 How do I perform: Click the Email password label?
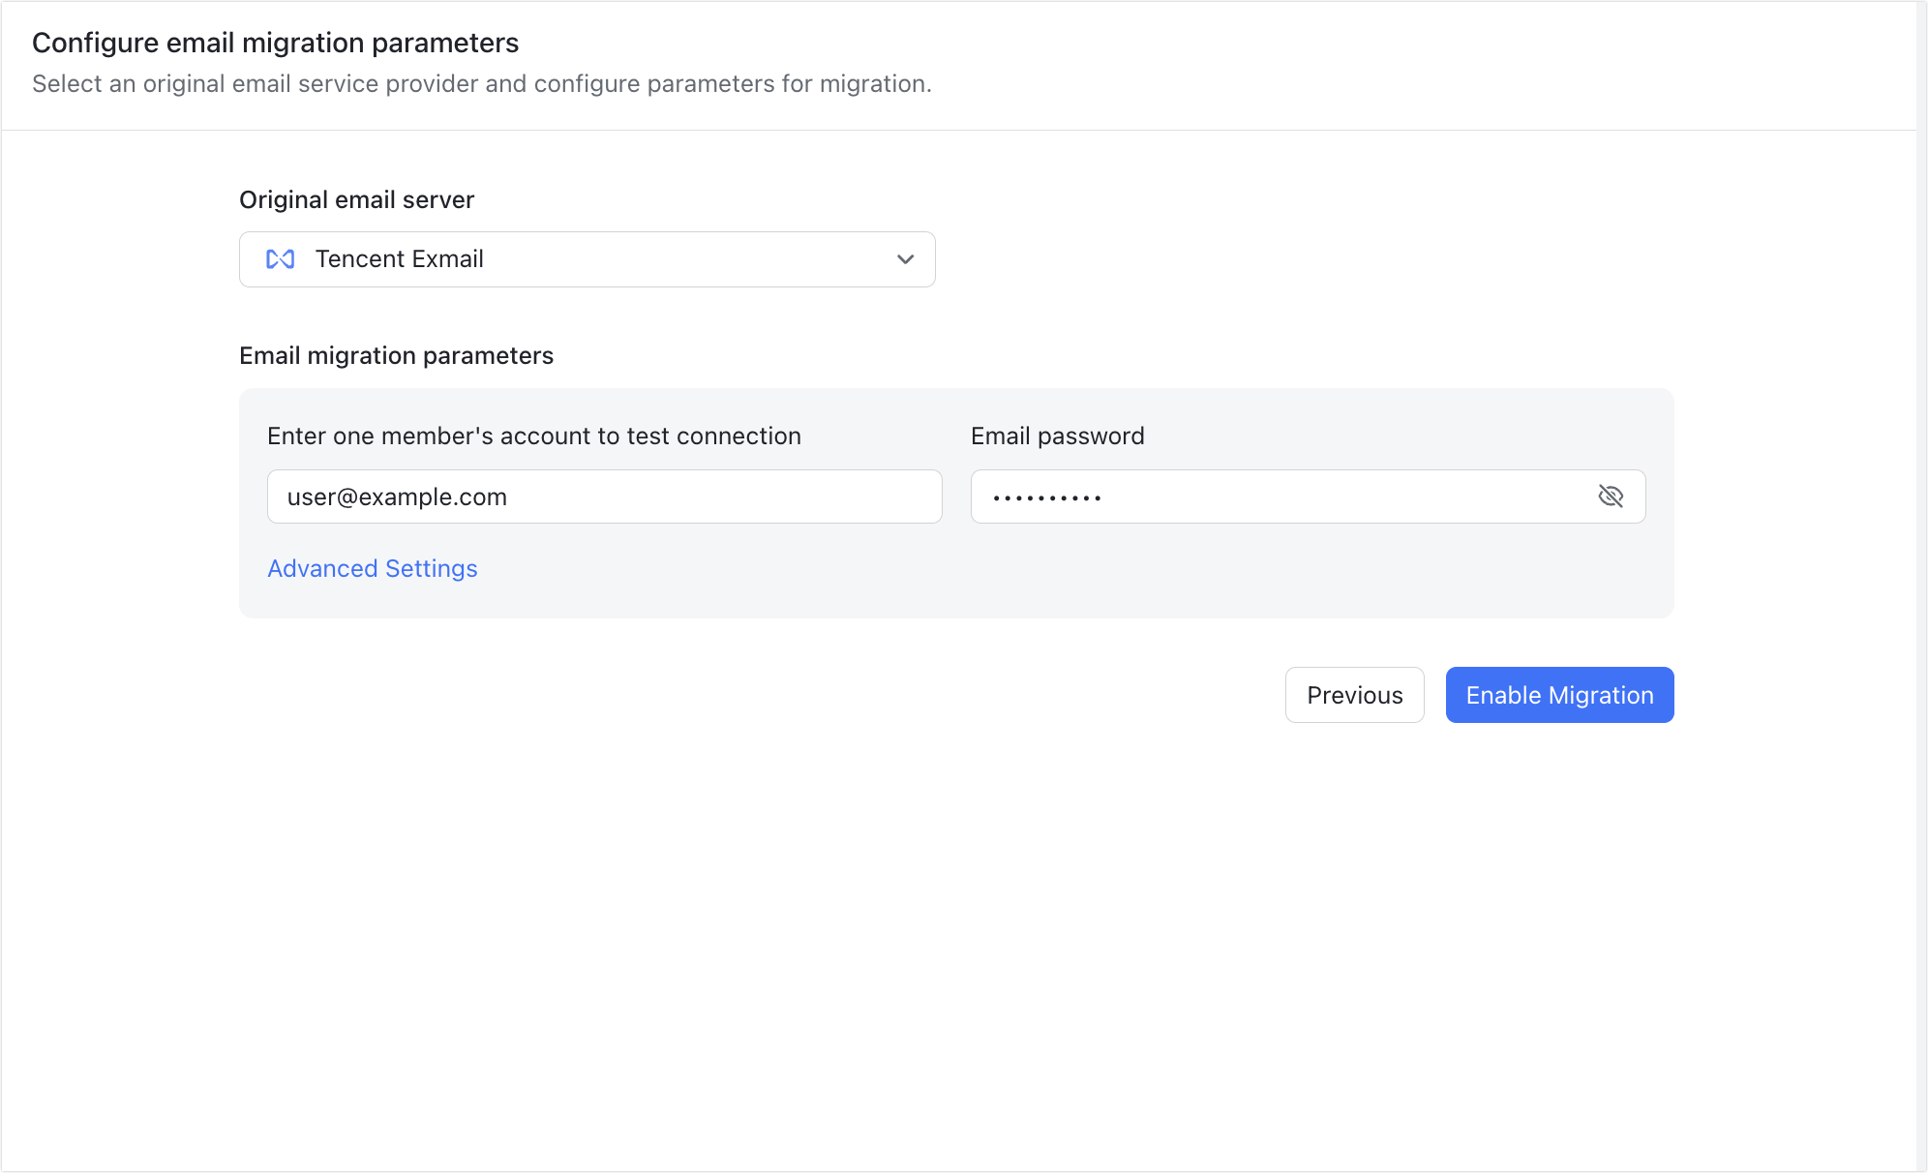pos(1057,436)
